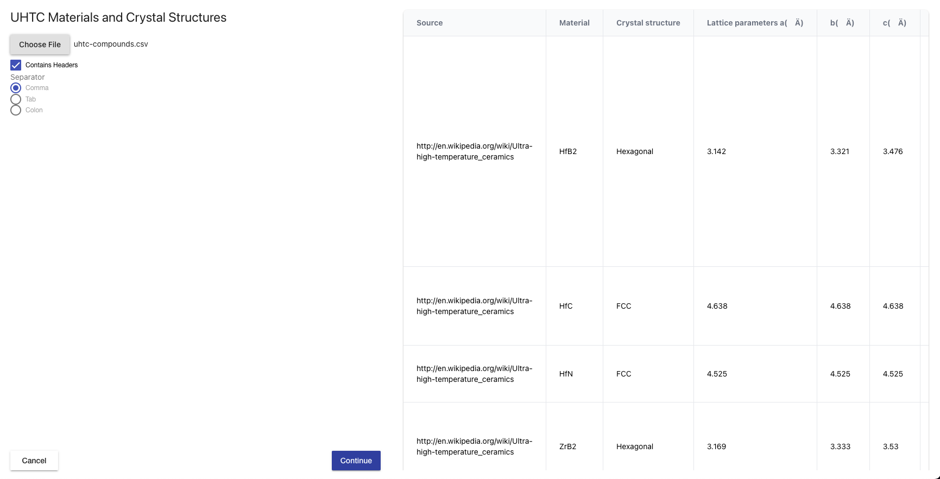Select the HfB2 material cell

[x=568, y=151]
